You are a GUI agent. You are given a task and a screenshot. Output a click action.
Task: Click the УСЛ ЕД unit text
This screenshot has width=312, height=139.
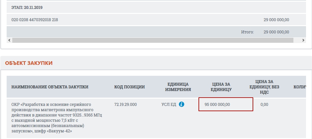pos(169,105)
